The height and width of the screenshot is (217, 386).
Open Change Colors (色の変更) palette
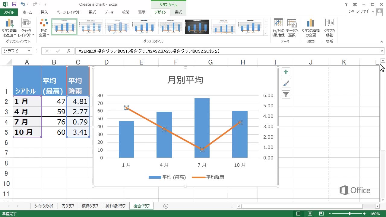44,27
